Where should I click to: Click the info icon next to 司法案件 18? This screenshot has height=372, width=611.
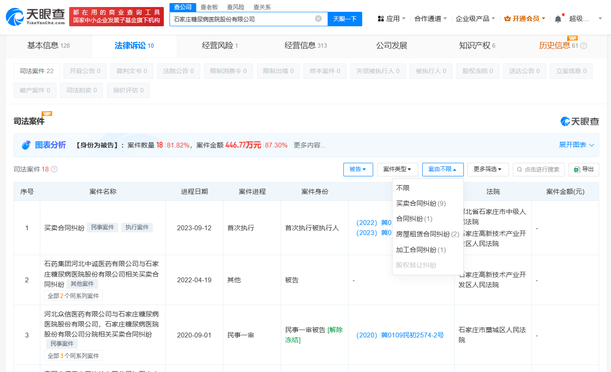(x=54, y=169)
